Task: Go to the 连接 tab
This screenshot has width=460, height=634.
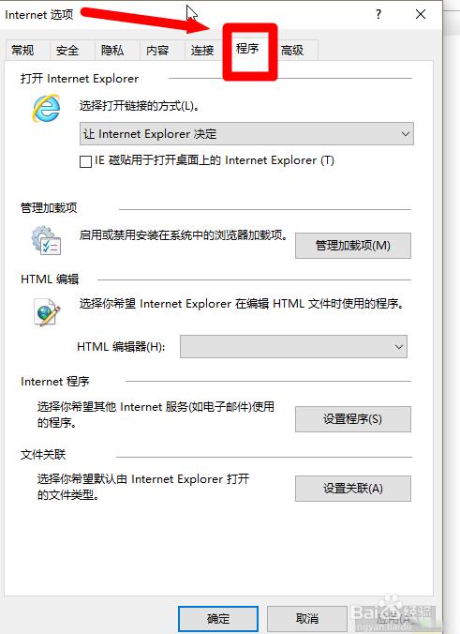Action: pyautogui.click(x=202, y=50)
